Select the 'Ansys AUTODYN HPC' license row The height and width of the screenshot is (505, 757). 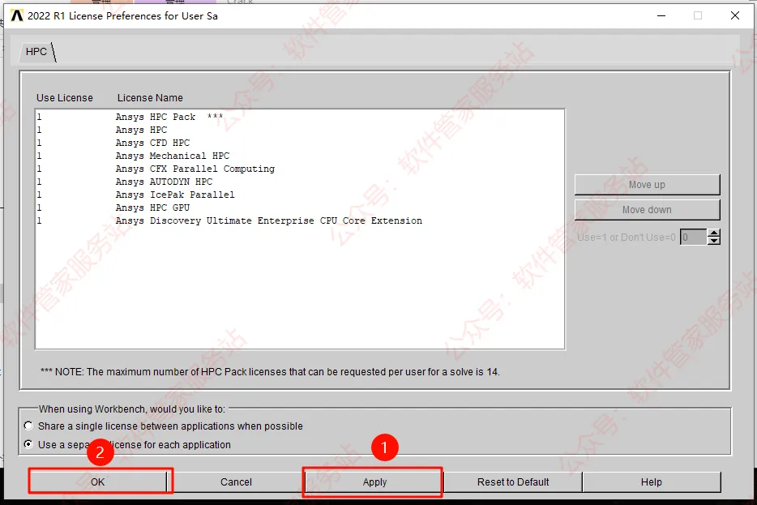click(x=299, y=182)
